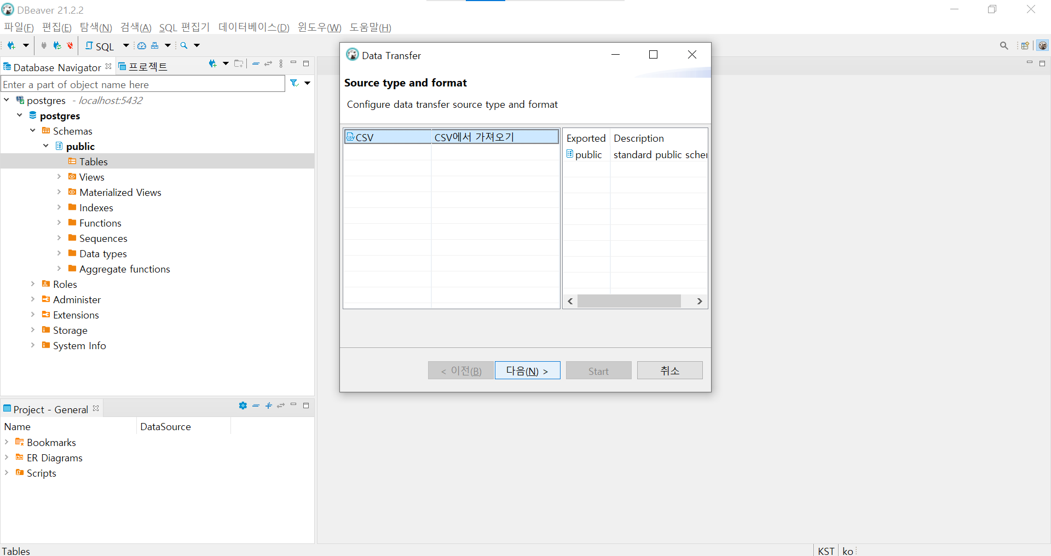Select the System Info tree item
1051x556 pixels.
coord(79,345)
